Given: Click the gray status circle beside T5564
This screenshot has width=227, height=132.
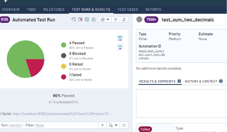Looking at the screenshot, I should click(x=139, y=20).
